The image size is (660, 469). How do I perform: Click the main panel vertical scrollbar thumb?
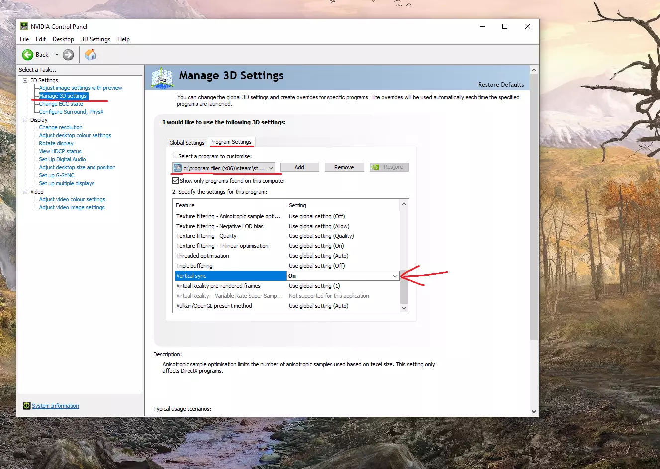534,207
